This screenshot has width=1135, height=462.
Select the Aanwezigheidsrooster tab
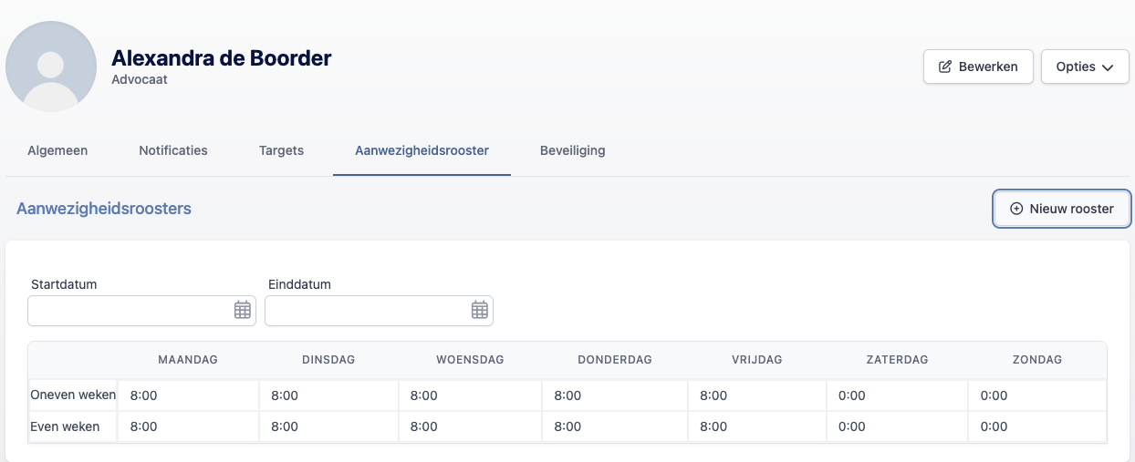pos(422,150)
